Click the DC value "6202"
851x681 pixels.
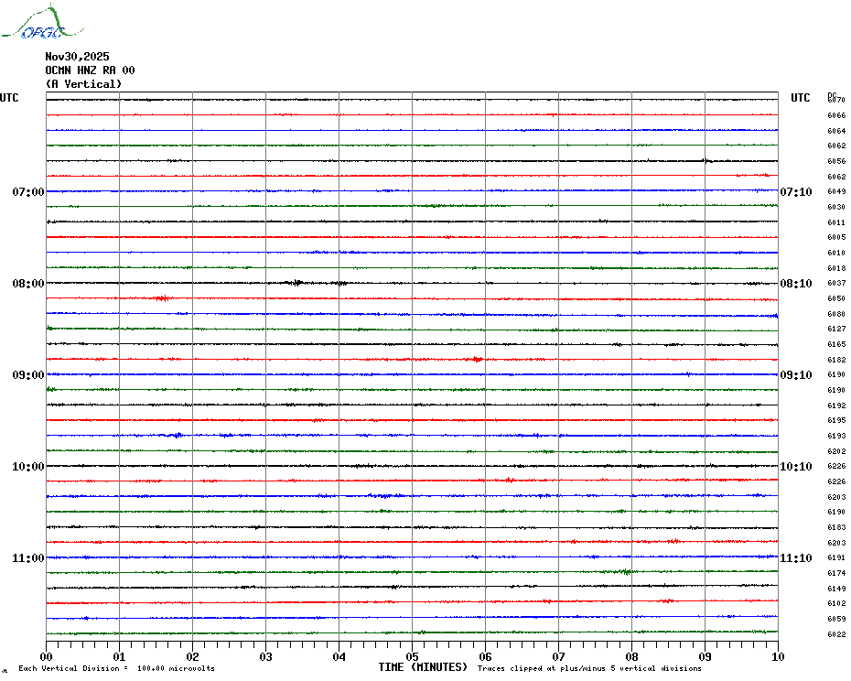pyautogui.click(x=836, y=451)
